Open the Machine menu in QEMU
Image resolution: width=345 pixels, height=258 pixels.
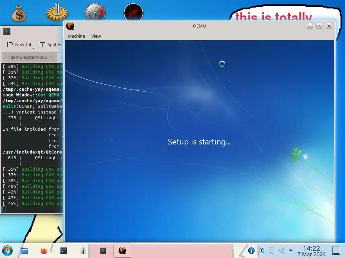(x=76, y=36)
